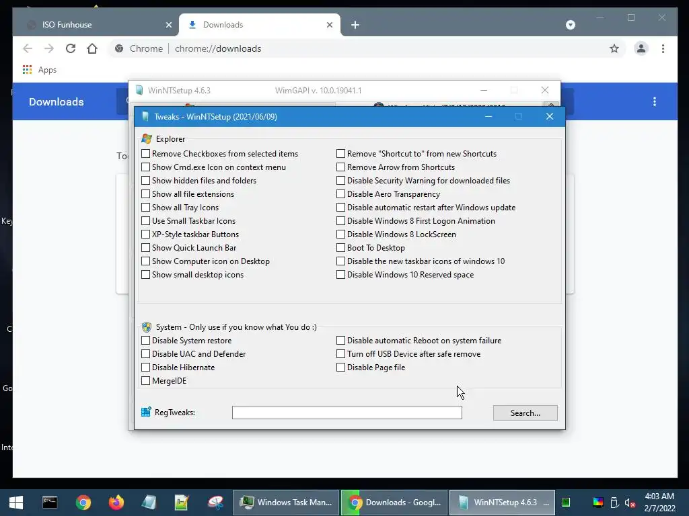Check Show all Tray Icons
Viewport: 689px width, 516px height.
click(180, 208)
